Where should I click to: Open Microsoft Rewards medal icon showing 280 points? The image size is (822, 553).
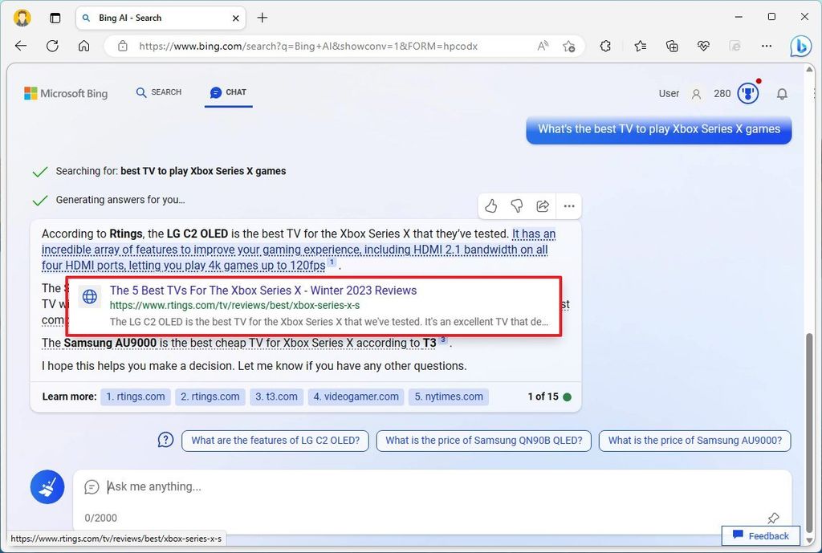[747, 93]
